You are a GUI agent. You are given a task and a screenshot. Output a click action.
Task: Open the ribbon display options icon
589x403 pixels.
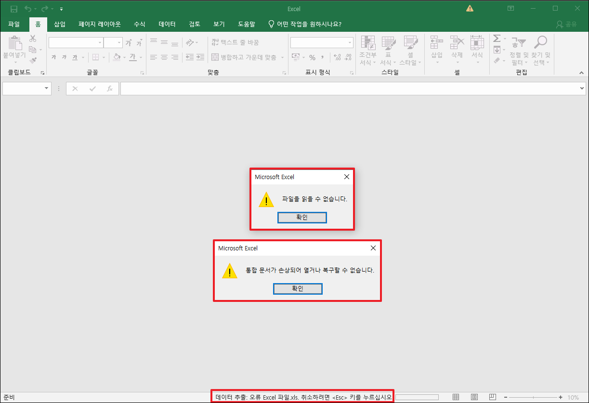pyautogui.click(x=510, y=9)
